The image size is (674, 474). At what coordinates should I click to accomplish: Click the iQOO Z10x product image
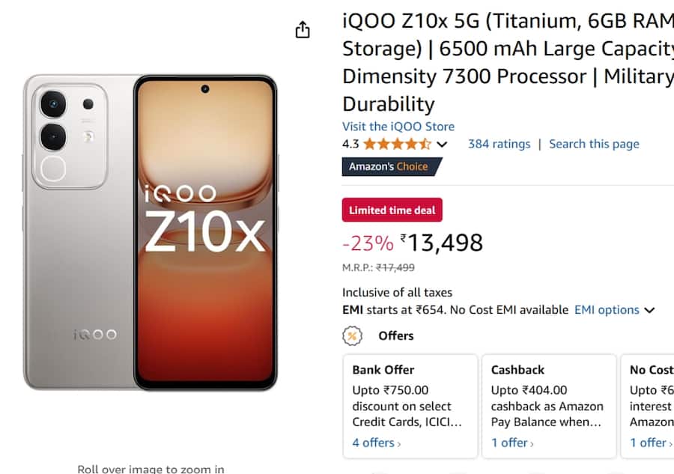click(150, 232)
